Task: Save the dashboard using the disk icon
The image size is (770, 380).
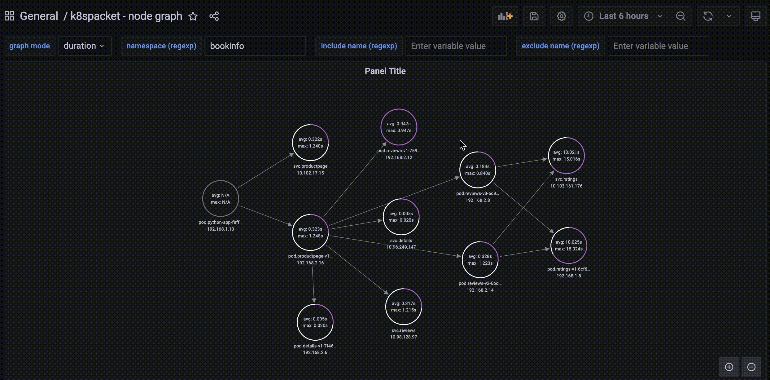Action: pos(534,16)
